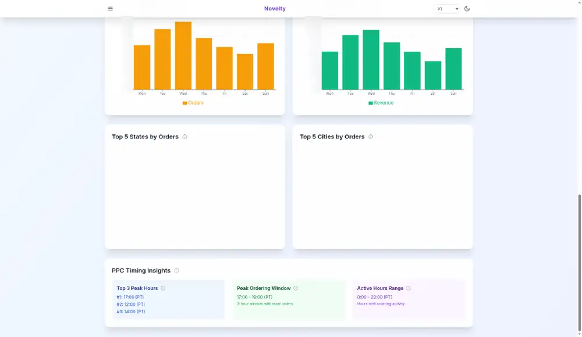This screenshot has height=337, width=582.
Task: Click info icon beside PPC Timing Insights
Action: pyautogui.click(x=177, y=271)
